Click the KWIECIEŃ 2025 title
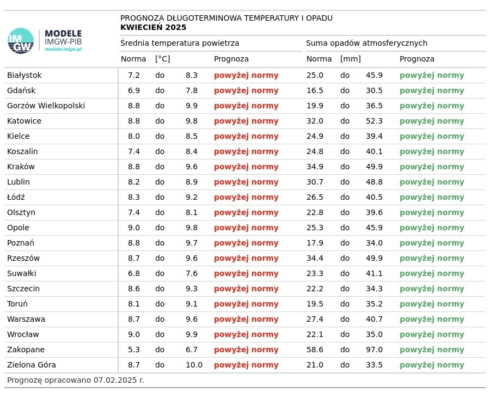Screen dimensions: 490x398 pos(153,27)
